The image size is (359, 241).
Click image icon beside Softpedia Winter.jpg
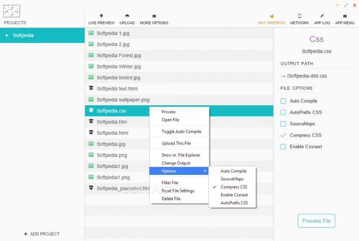(91, 66)
